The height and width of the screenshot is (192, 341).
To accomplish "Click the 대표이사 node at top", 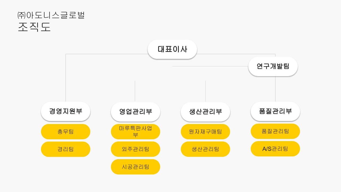I will click(x=172, y=49).
